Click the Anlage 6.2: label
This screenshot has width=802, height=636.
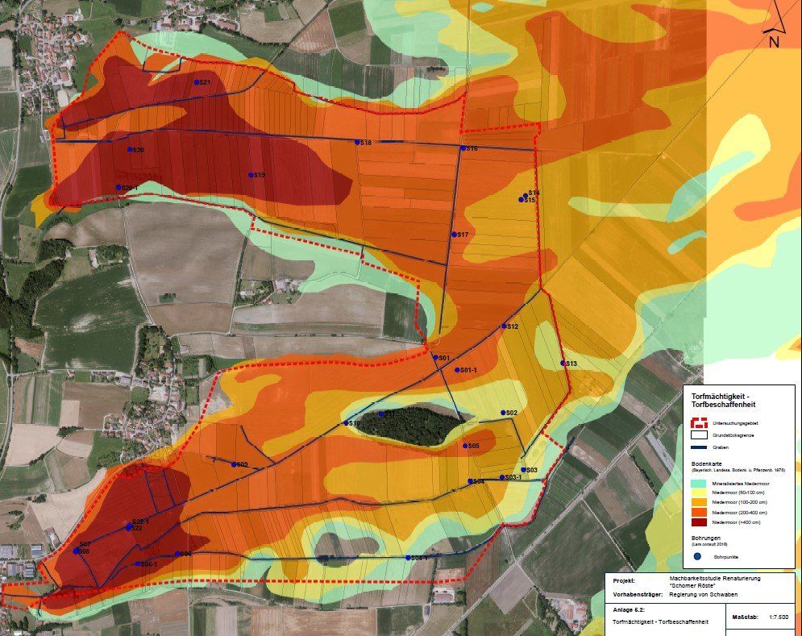[x=629, y=610]
